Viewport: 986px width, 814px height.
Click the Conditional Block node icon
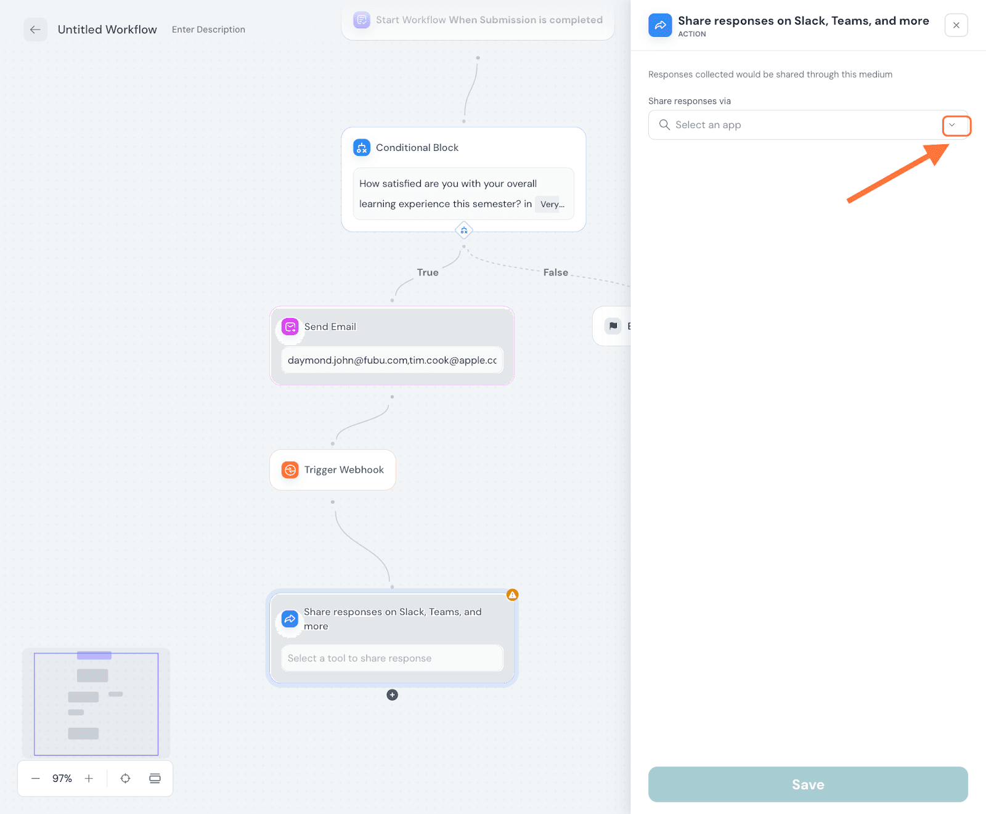[x=362, y=148]
